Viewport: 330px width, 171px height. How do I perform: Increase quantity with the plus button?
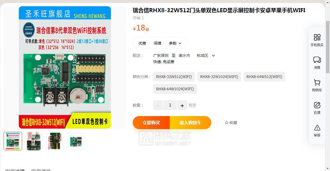[x=182, y=105]
